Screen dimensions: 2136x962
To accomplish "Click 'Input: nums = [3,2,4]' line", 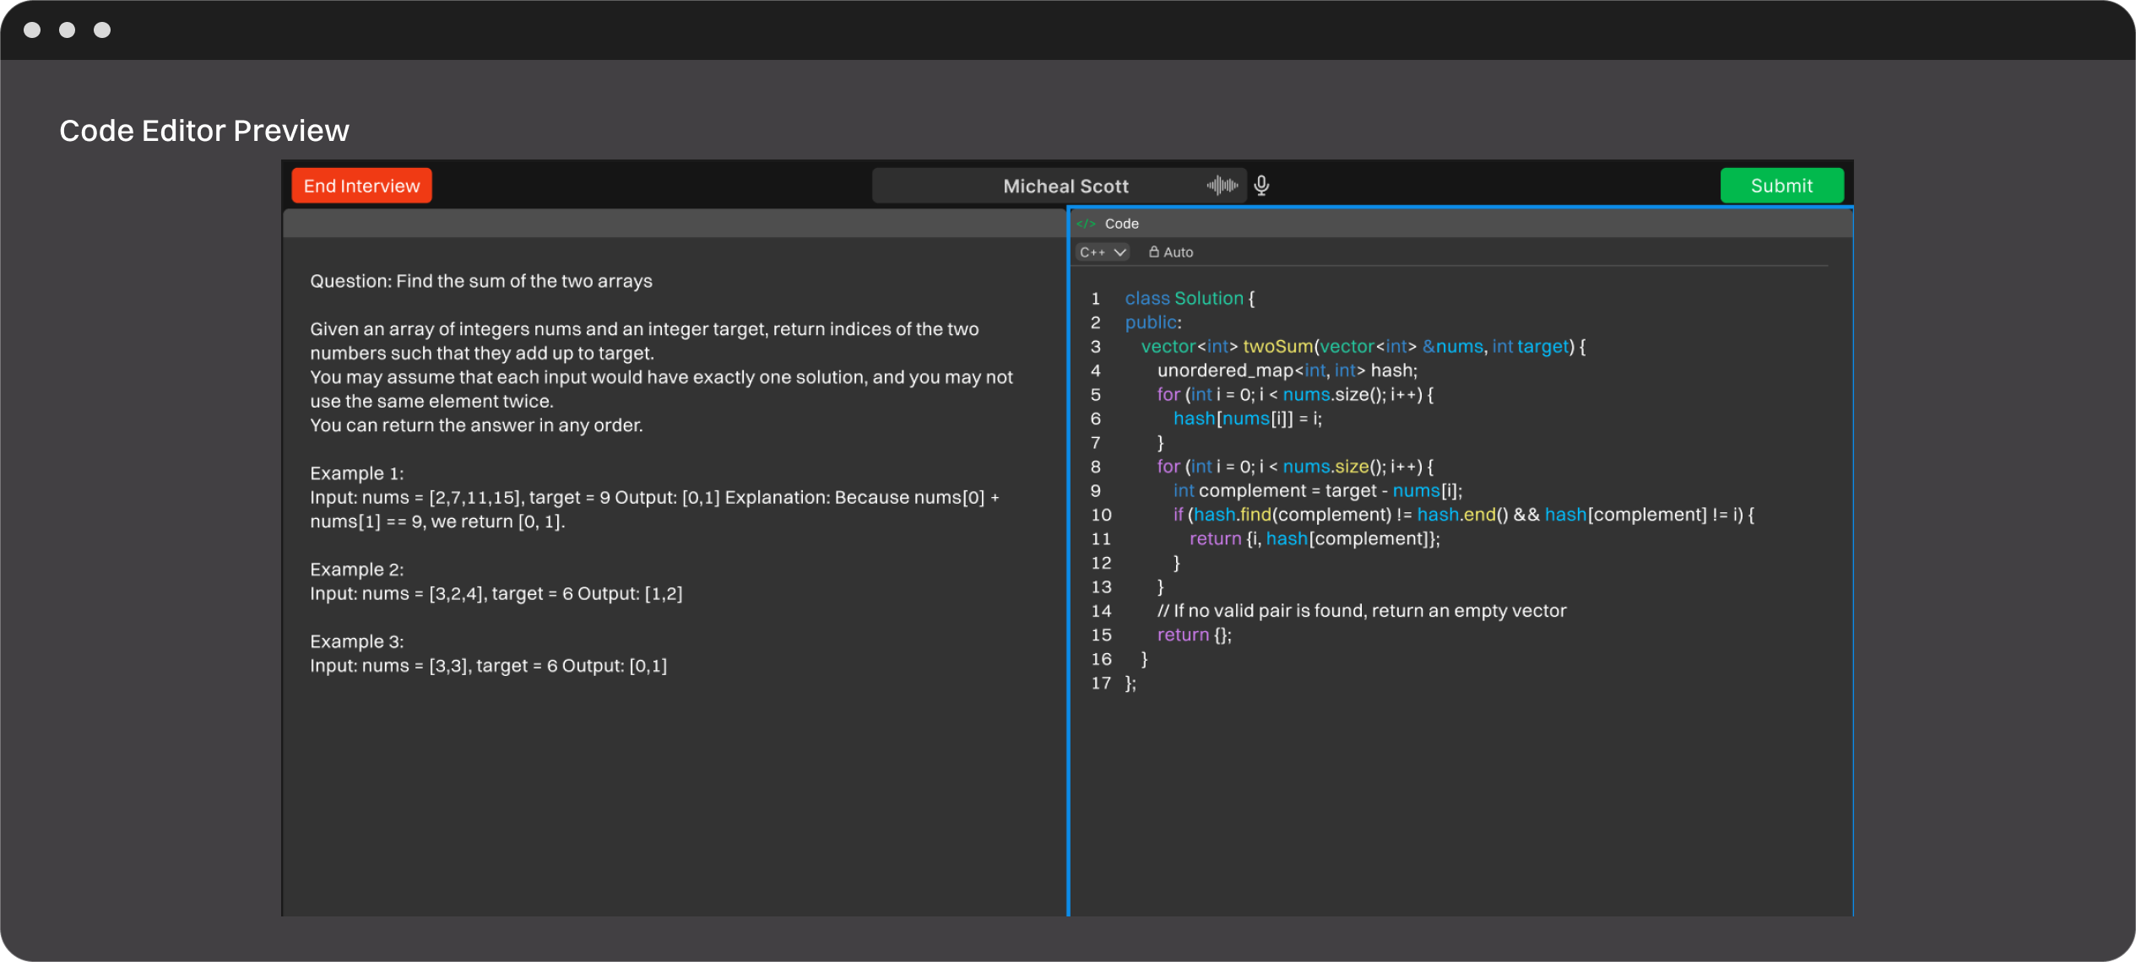I will pyautogui.click(x=496, y=594).
